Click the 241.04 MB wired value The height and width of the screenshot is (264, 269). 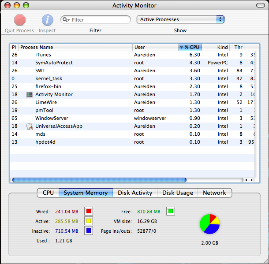(x=67, y=212)
